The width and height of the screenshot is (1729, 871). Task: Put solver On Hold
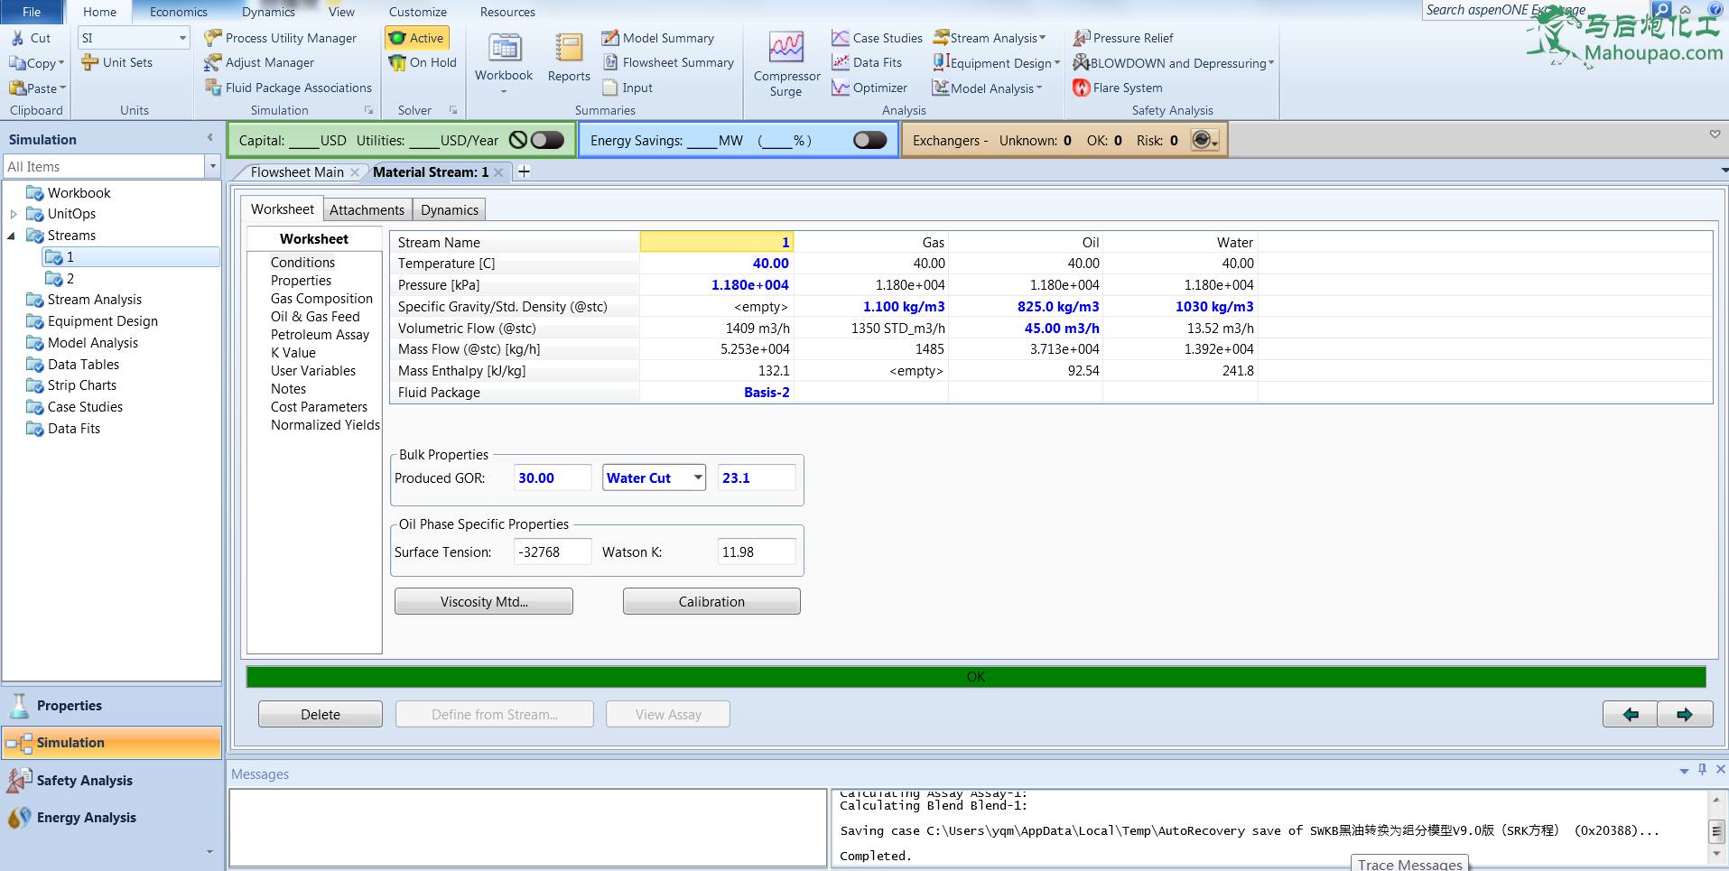pos(422,62)
